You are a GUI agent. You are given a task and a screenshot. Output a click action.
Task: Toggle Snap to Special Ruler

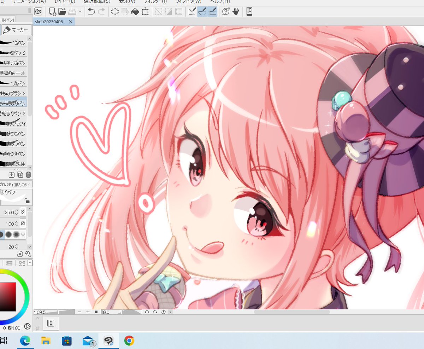[x=202, y=12]
